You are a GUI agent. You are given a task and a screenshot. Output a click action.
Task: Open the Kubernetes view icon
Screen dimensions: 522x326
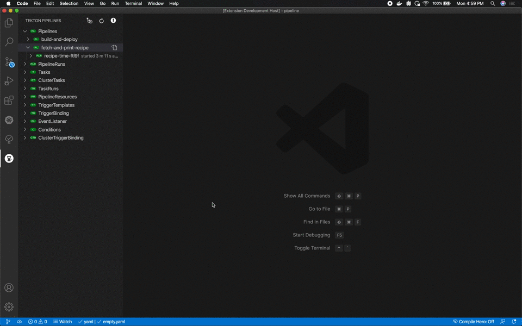[9, 120]
